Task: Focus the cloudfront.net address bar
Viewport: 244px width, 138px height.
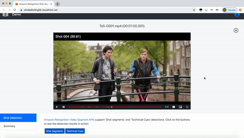Action: click(108, 10)
